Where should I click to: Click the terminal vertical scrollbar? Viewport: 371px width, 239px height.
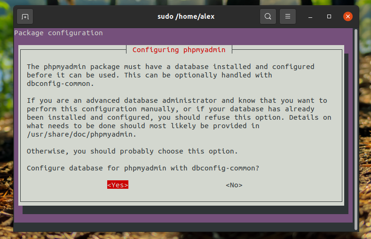(x=355, y=130)
